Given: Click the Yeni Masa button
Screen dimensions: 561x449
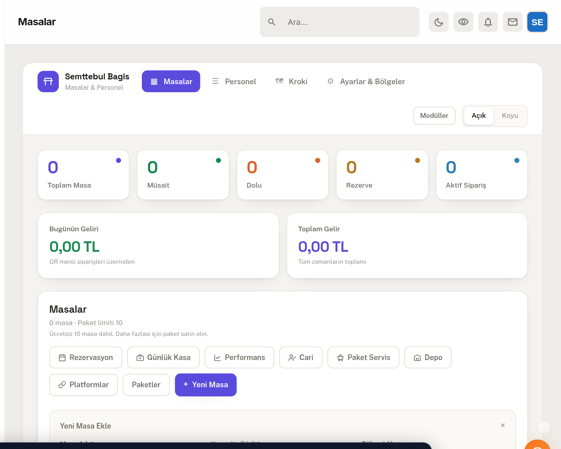Looking at the screenshot, I should click(206, 385).
